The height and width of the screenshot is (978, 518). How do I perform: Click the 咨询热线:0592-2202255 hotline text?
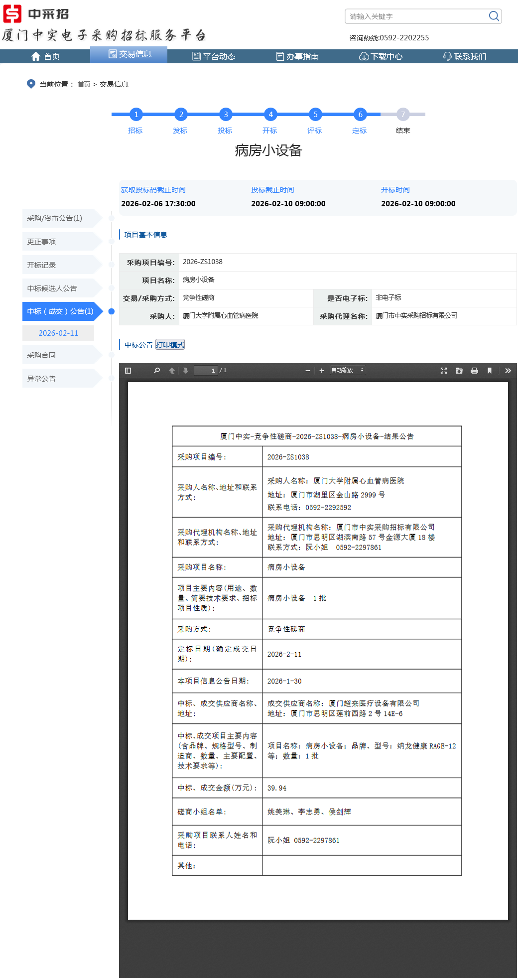coord(389,38)
